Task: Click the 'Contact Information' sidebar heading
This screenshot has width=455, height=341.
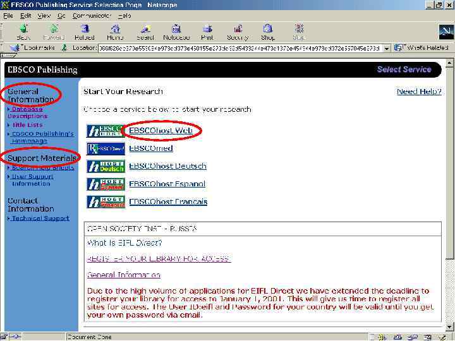Action: [31, 205]
